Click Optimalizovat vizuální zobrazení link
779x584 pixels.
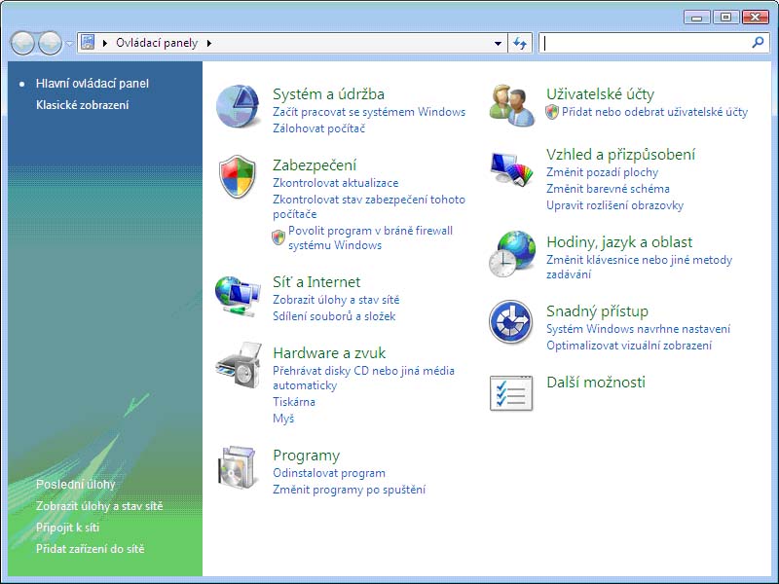pos(629,346)
